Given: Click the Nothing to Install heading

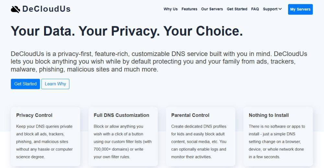Looking at the screenshot, I should pyautogui.click(x=269, y=115).
